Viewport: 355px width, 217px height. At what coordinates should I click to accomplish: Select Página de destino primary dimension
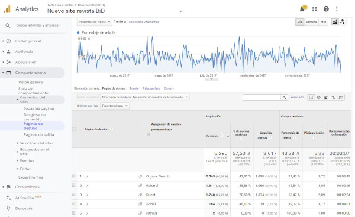[114, 88]
